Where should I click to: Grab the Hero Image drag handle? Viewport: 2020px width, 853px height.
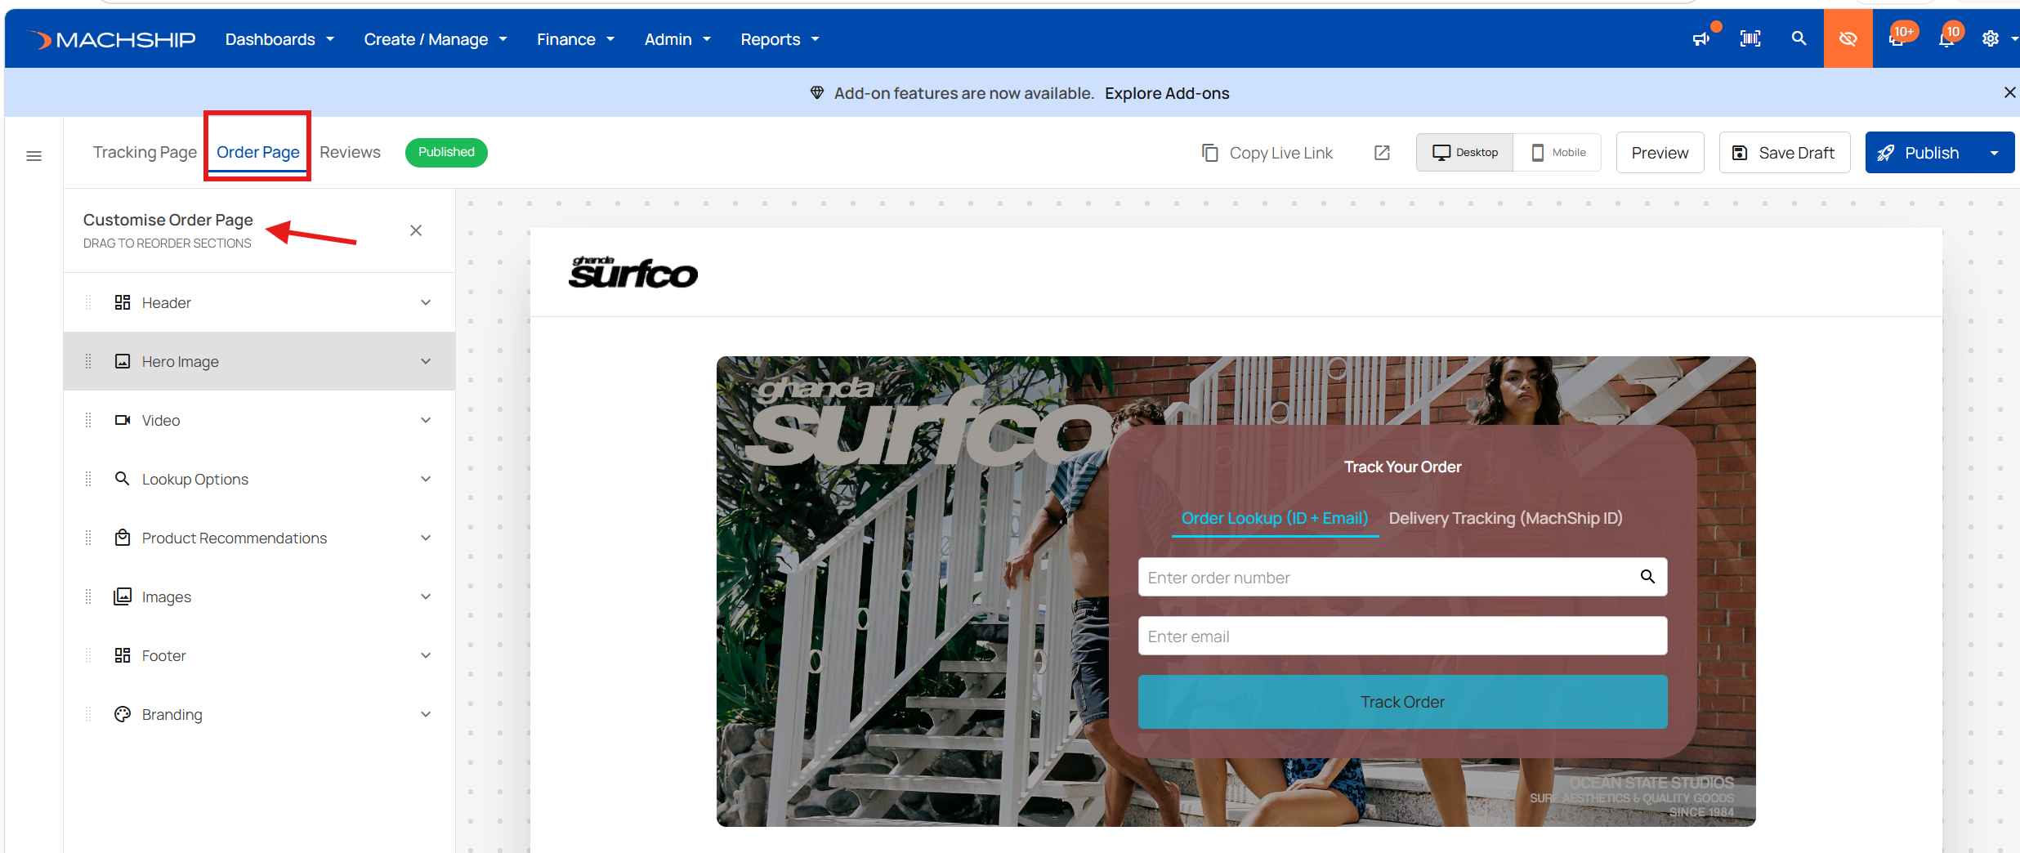[x=88, y=361]
